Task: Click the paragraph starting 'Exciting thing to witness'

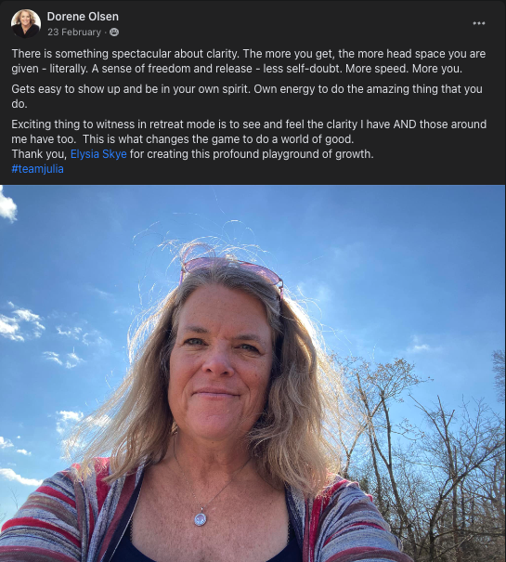Action: click(249, 132)
